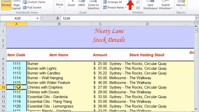Open Custom Views
The width and height of the screenshot is (199, 112).
tap(34, 2)
